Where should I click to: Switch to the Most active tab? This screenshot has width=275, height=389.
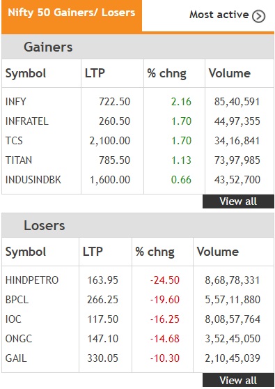pyautogui.click(x=227, y=15)
